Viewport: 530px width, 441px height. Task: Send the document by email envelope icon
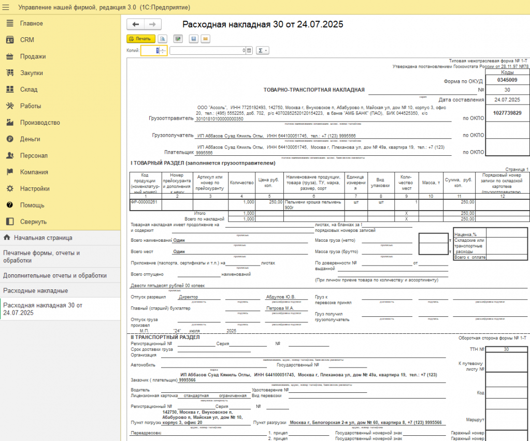pos(206,39)
